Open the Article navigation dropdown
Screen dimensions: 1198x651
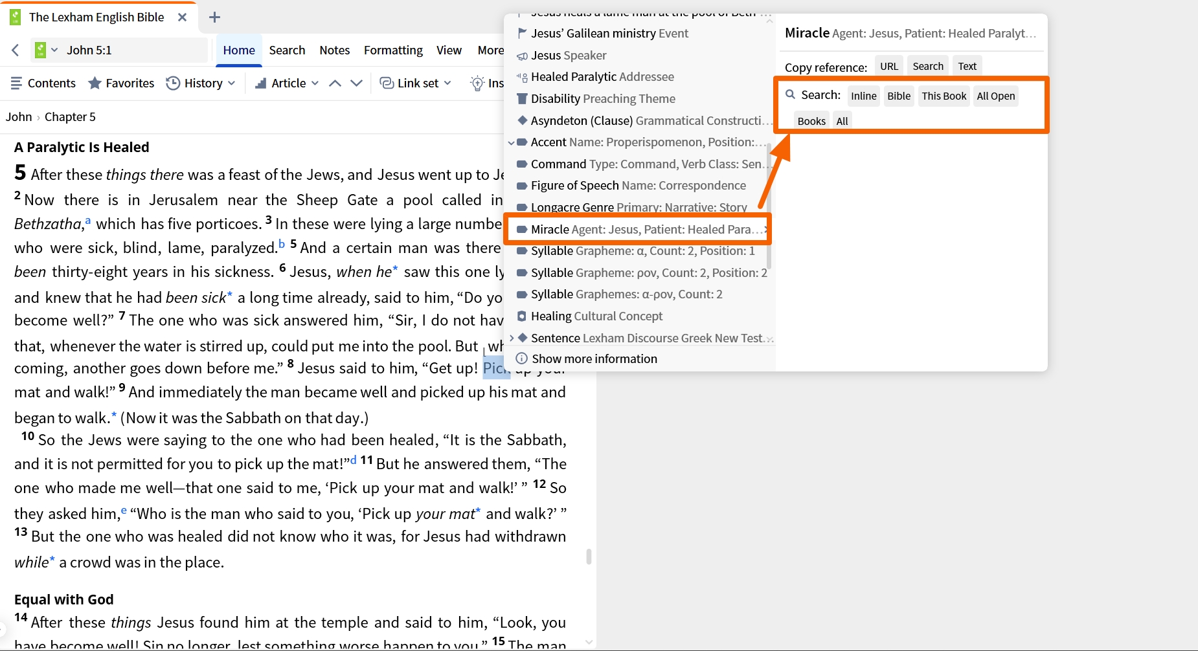pyautogui.click(x=287, y=83)
